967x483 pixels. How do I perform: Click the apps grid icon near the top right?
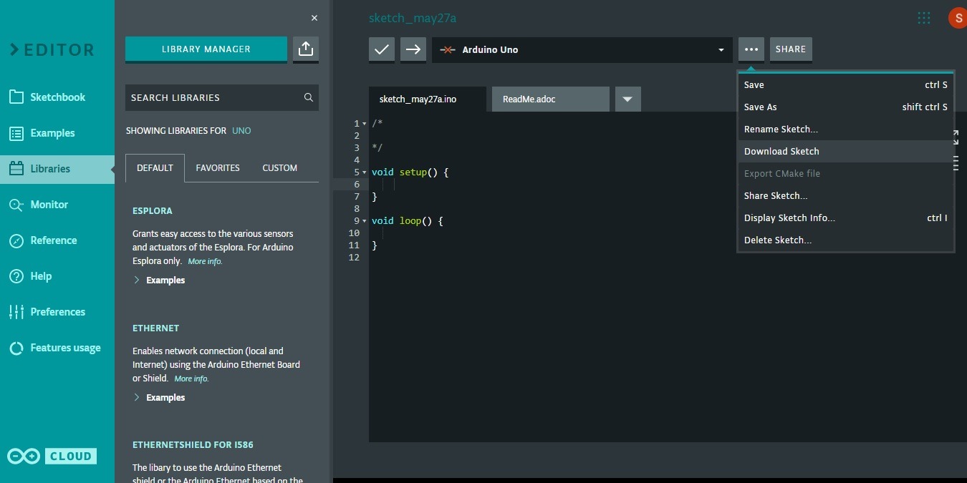click(923, 17)
